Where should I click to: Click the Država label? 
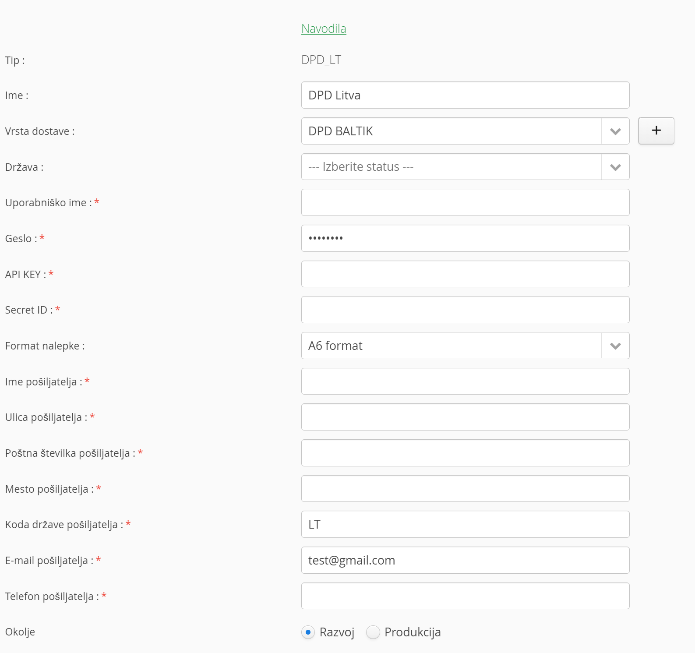(x=24, y=167)
